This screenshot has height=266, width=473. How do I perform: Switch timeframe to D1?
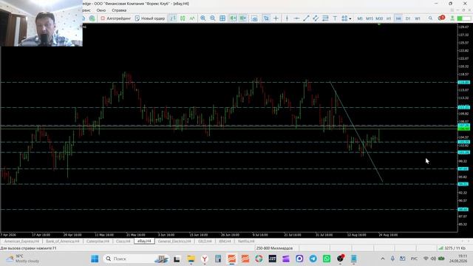coord(408,18)
